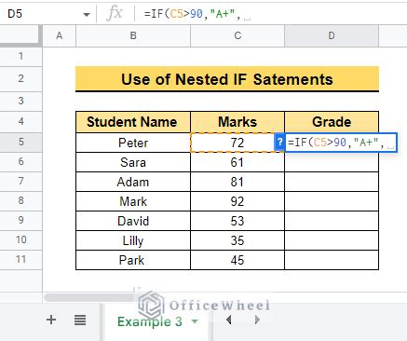Select the cell containing Peter
Image resolution: width=407 pixels, height=341 pixels.
tap(133, 143)
